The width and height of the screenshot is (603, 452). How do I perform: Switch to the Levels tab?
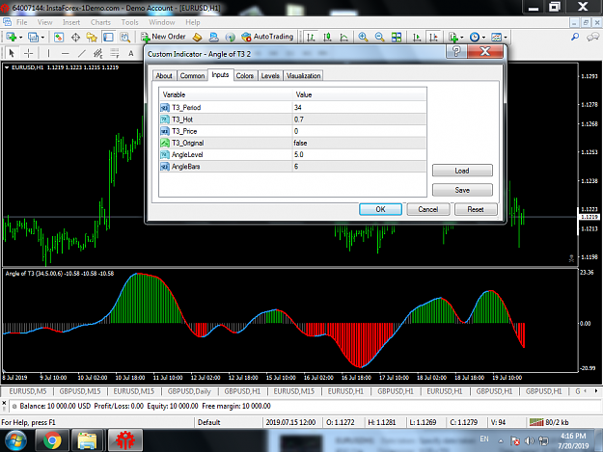click(270, 75)
